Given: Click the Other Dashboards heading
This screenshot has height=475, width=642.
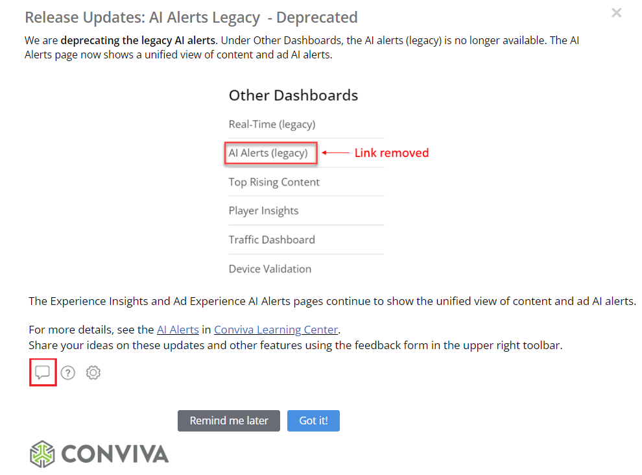Looking at the screenshot, I should click(x=293, y=95).
